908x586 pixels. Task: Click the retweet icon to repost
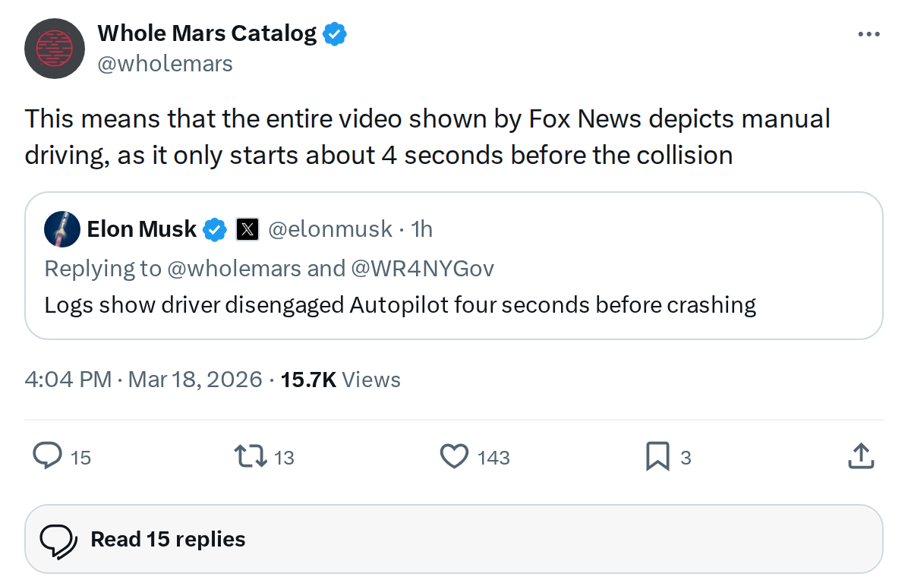(x=251, y=456)
